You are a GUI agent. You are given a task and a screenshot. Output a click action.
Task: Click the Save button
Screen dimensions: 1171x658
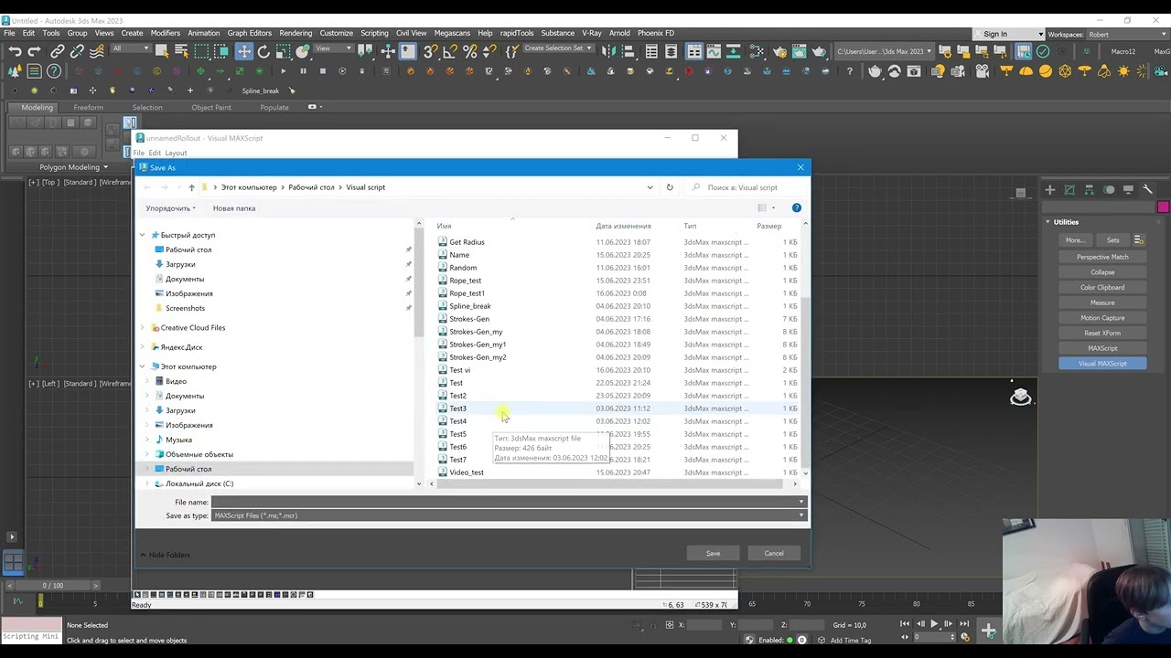coord(713,553)
